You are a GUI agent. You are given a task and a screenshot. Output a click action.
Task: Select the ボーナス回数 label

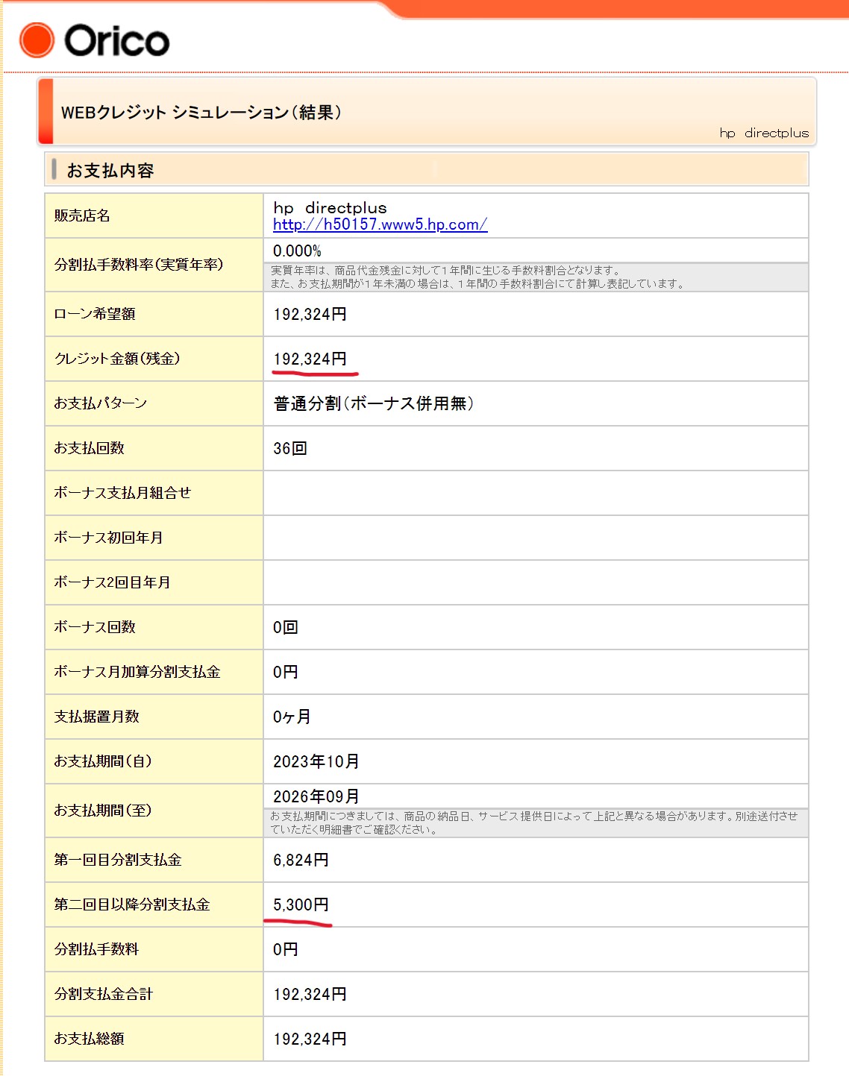(95, 627)
